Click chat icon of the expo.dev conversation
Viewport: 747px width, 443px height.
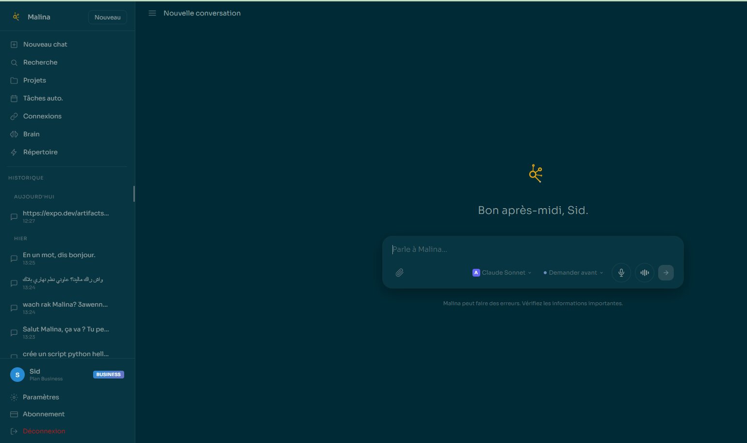(x=14, y=217)
